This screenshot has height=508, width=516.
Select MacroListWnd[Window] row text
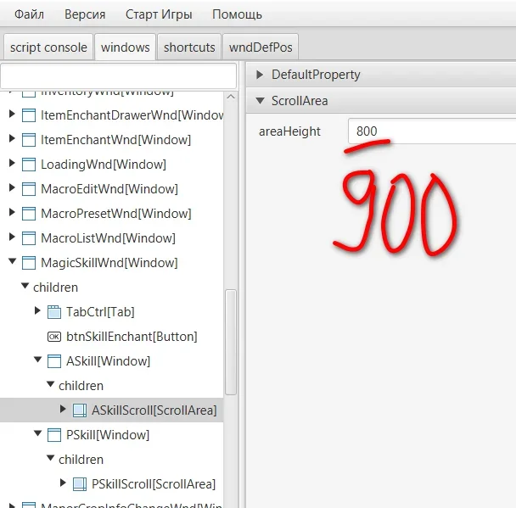point(108,238)
